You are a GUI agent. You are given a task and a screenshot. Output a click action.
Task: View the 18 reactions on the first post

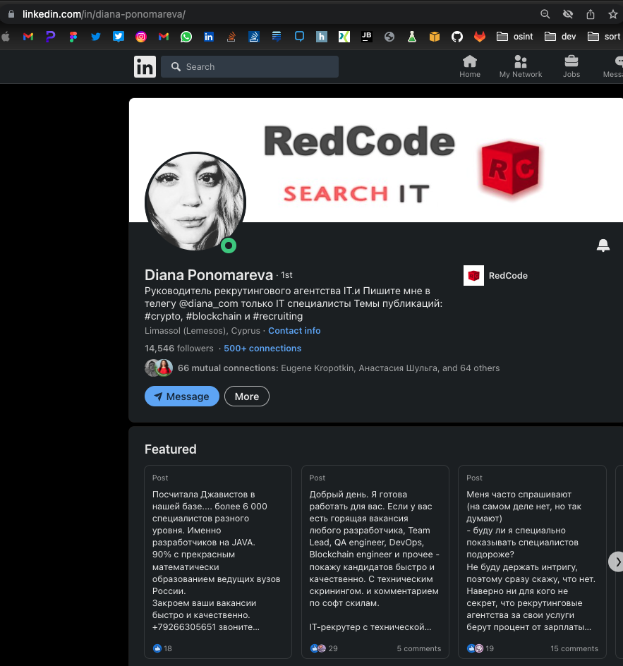162,648
